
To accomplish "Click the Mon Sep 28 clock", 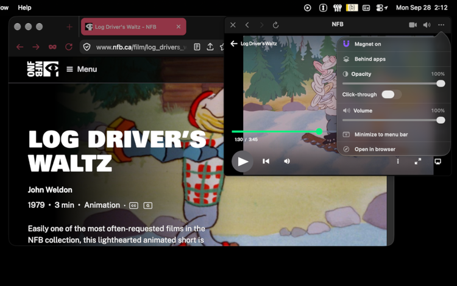I will tap(422, 7).
